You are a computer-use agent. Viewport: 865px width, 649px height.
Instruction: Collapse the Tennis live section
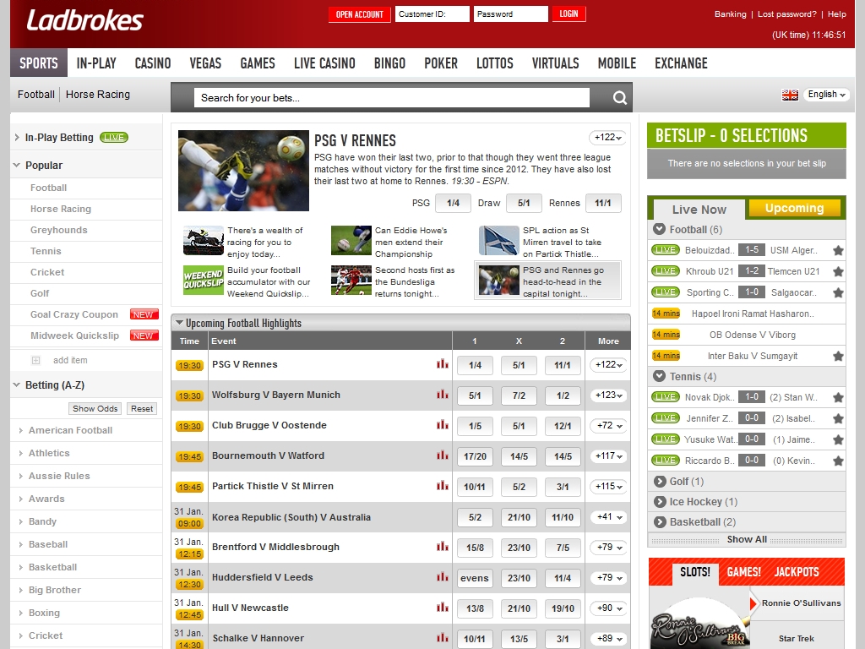pos(660,376)
